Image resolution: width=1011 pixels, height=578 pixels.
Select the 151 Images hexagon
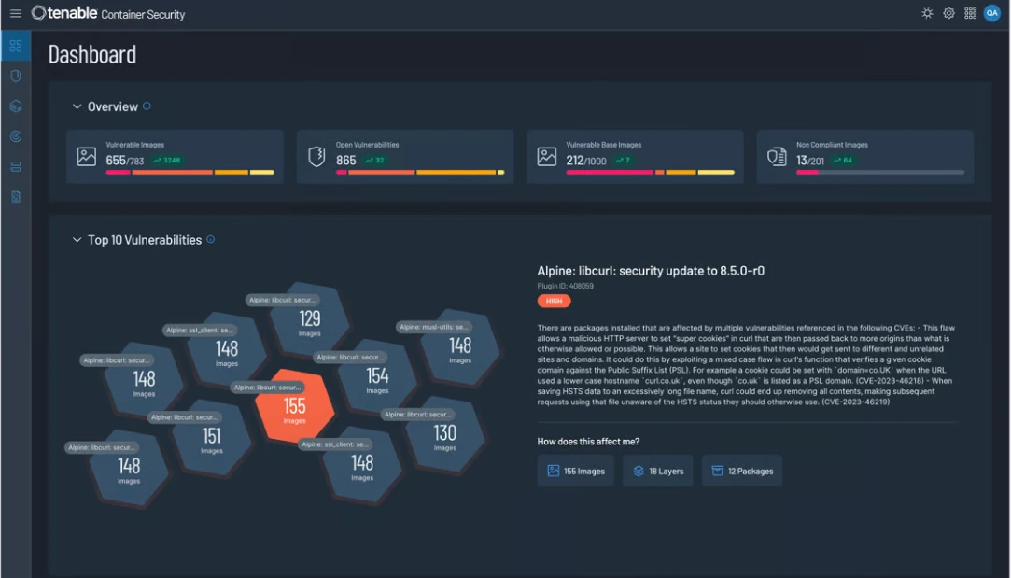(212, 437)
